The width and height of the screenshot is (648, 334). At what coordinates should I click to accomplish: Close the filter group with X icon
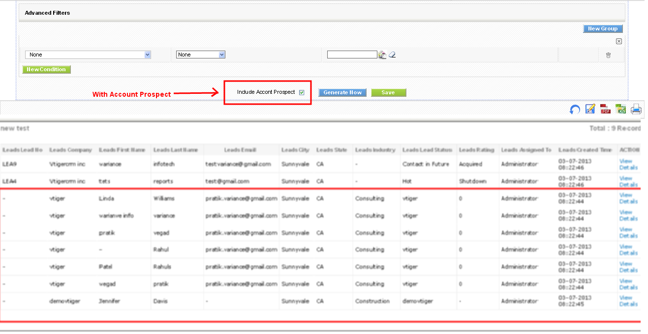pyautogui.click(x=619, y=41)
